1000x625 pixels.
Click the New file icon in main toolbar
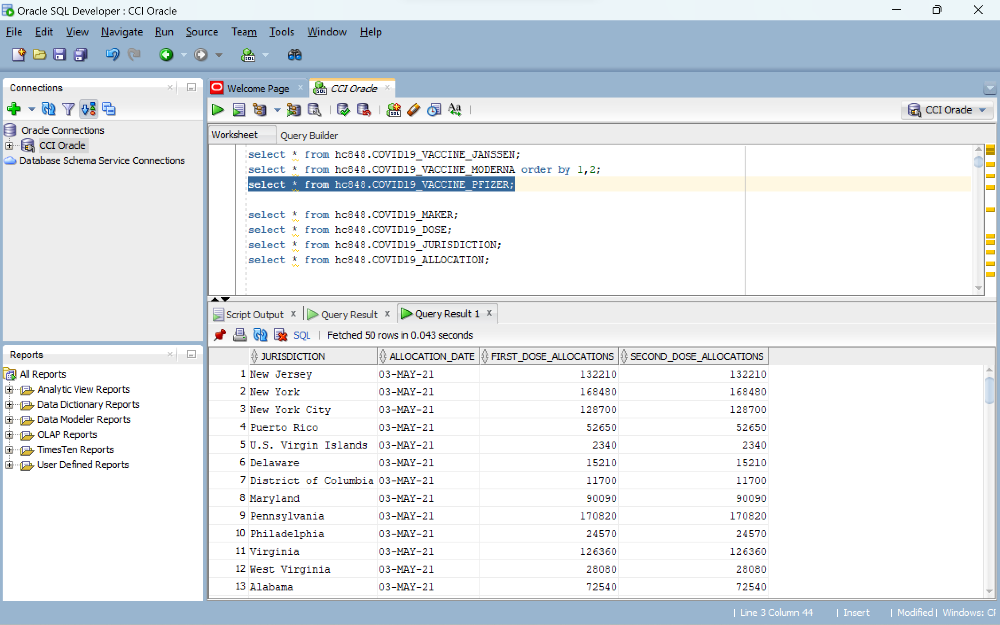[x=19, y=55]
